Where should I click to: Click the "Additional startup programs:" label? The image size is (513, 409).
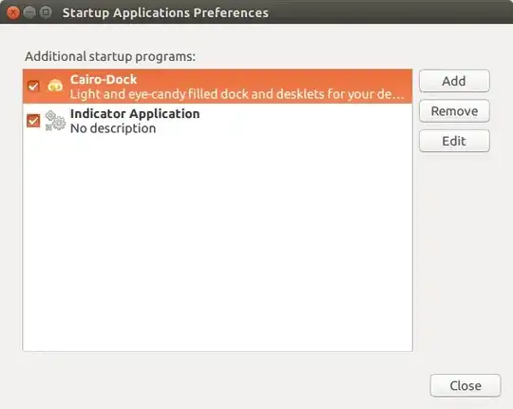click(x=110, y=57)
